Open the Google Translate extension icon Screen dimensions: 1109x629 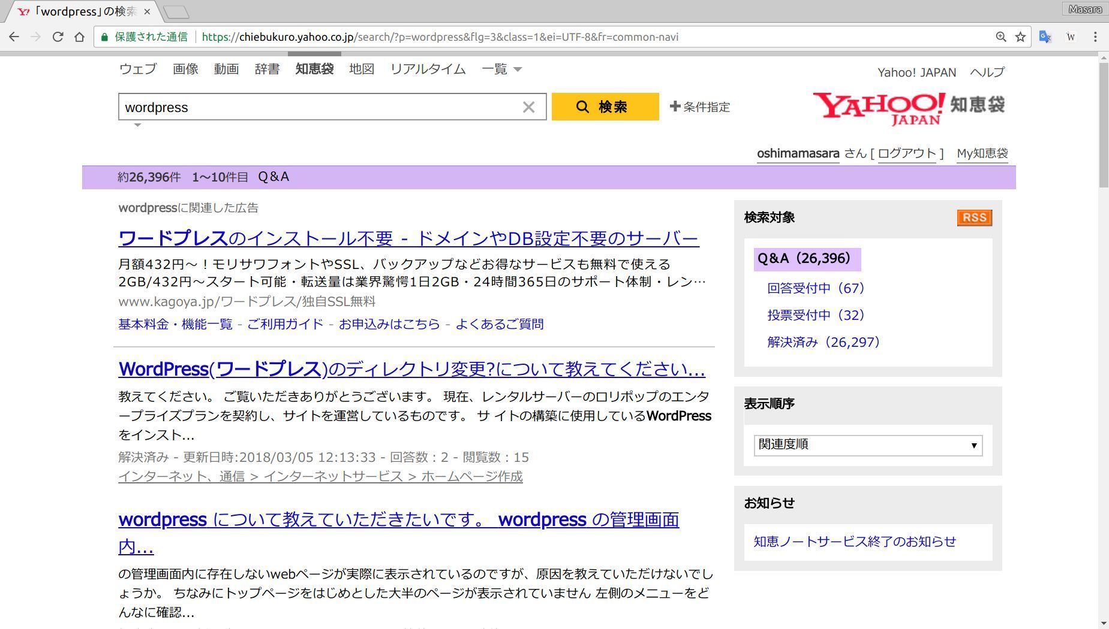point(1045,37)
